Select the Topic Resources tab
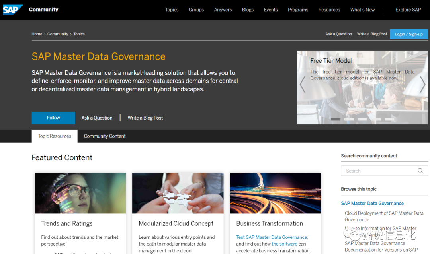430x254 pixels. (x=55, y=136)
